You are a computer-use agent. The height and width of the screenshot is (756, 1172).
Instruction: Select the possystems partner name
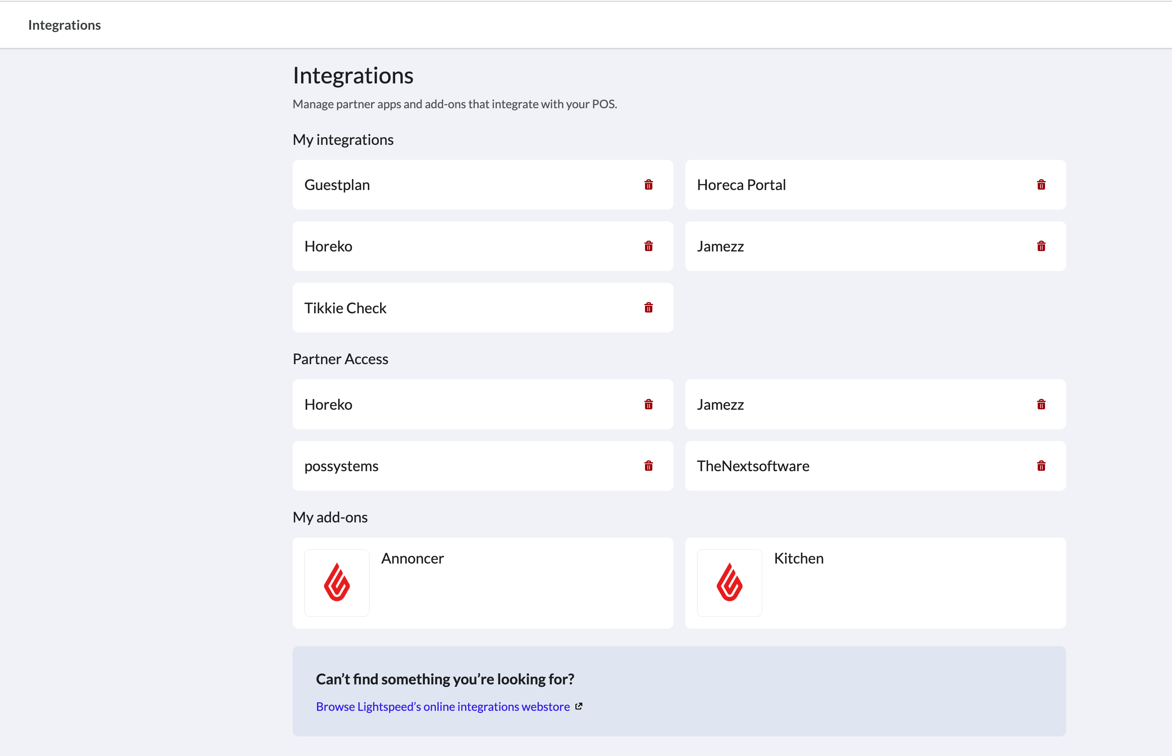(x=341, y=466)
